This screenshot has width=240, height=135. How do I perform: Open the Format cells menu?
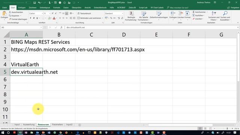coord(187,16)
